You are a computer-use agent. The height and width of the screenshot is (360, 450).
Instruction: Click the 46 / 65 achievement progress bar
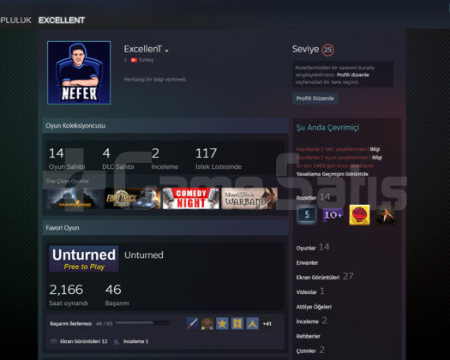142,323
